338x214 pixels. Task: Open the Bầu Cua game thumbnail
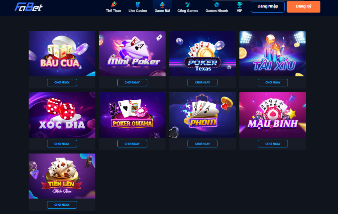(62, 54)
